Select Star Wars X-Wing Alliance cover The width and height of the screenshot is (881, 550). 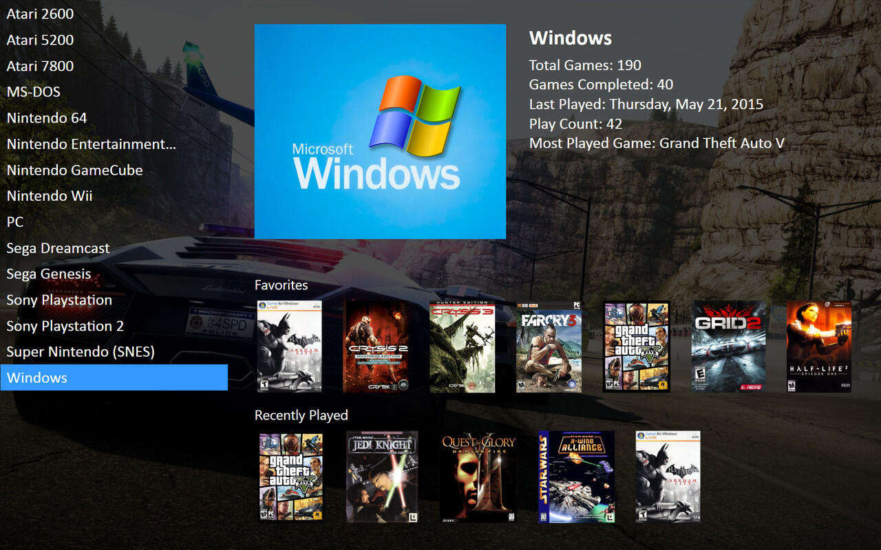[576, 477]
